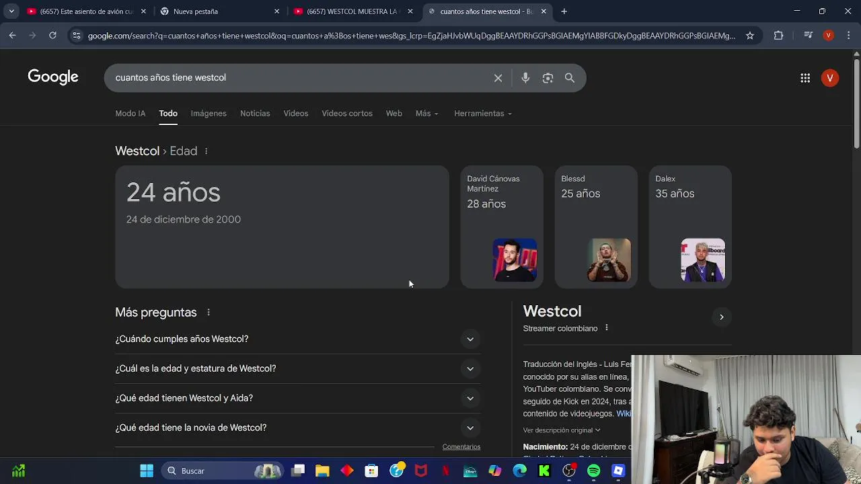861x484 pixels.
Task: Open Microsoft Store from the taskbar
Action: click(371, 471)
